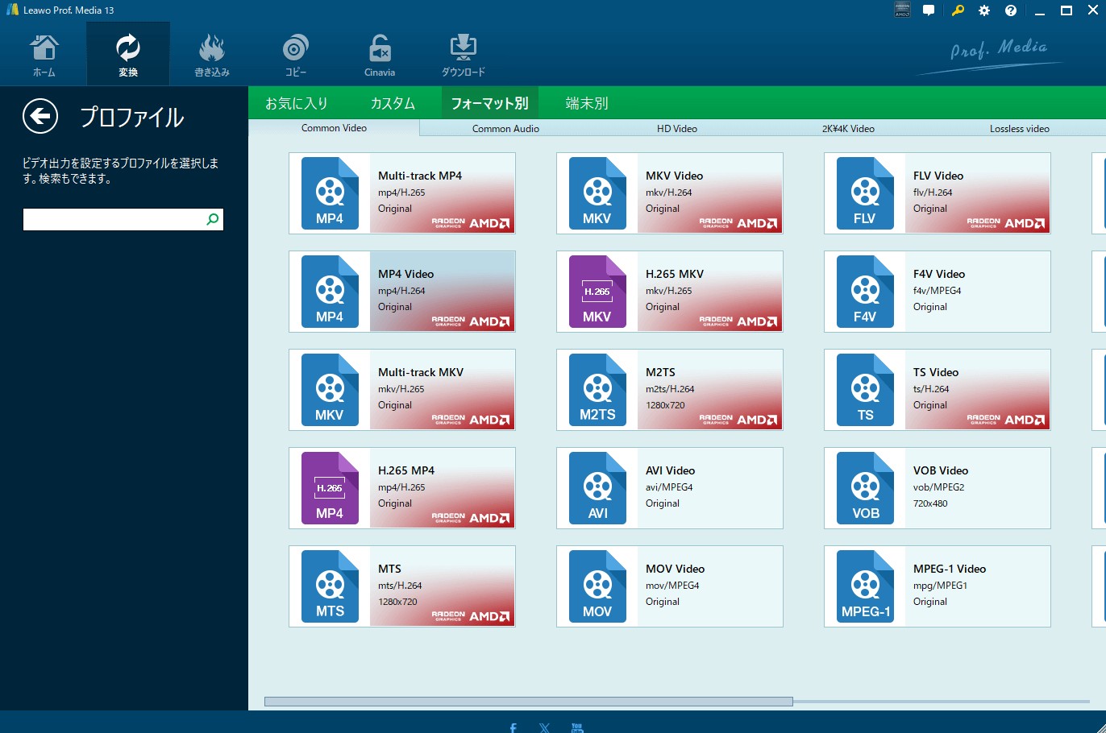
Task: Open the 変換 (Convert) module
Action: click(x=128, y=54)
